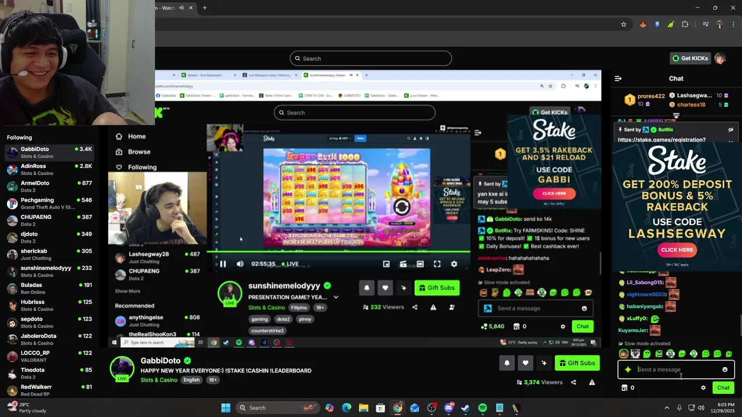Viewport: 742px width, 417px height.
Task: Click the Stake LASHSEGWAY 'CLICK HERE' banner button
Action: 677,250
